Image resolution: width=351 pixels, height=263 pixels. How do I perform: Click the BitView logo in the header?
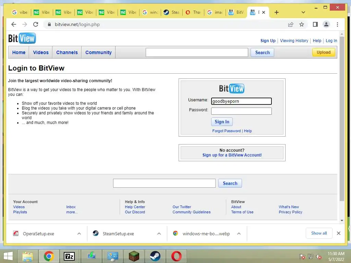(x=22, y=38)
